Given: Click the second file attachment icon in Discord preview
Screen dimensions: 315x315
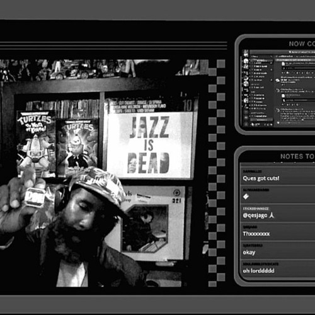Looking at the screenshot, I should (283, 96).
